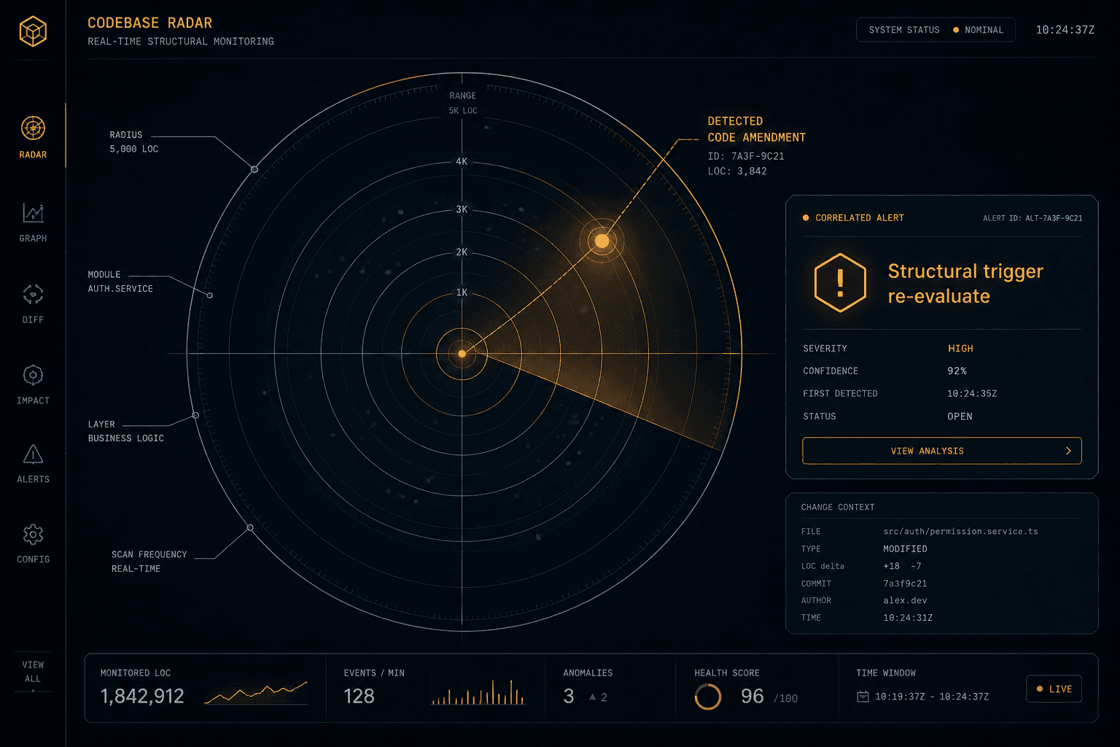1120x747 pixels.
Task: Open the Radar view icon
Action: pyautogui.click(x=33, y=128)
